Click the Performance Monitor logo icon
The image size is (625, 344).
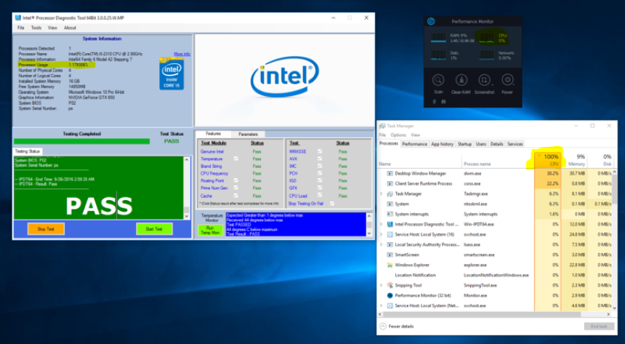(x=431, y=22)
